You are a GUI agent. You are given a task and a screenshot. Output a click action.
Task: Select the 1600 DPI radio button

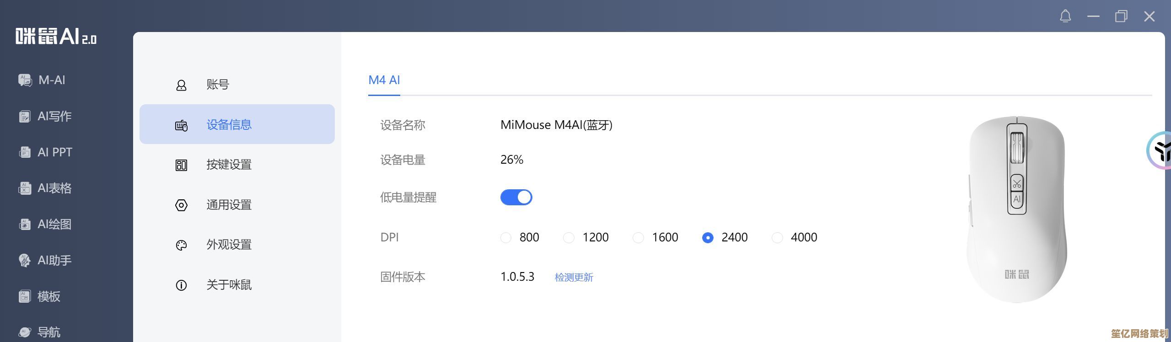(x=638, y=238)
